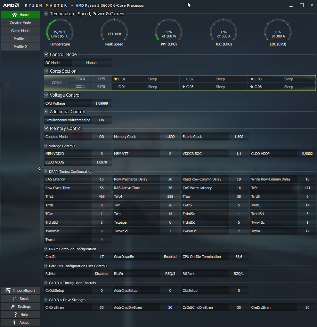Collapse Temperature, Speed, Power & Current section

(46, 14)
